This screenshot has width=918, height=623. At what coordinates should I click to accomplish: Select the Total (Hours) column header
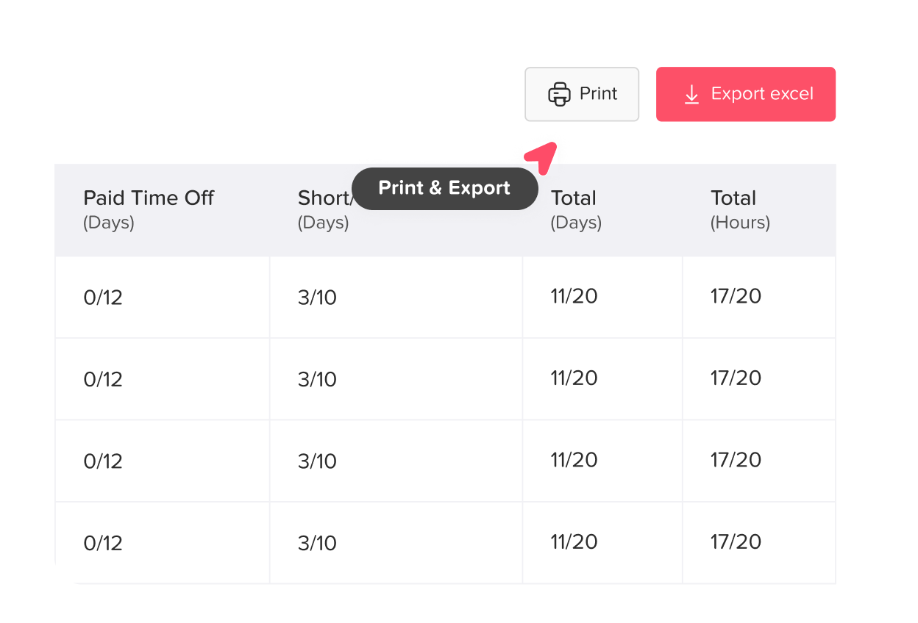(x=739, y=209)
